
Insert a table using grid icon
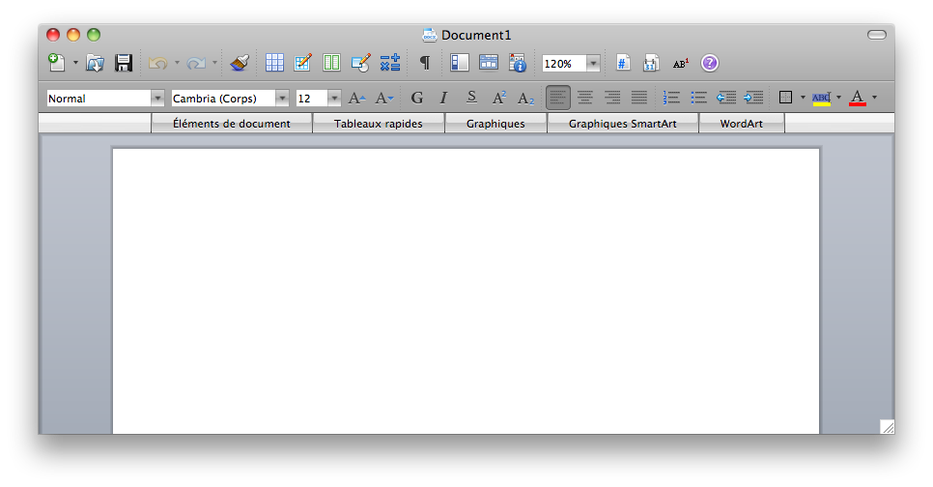point(274,63)
